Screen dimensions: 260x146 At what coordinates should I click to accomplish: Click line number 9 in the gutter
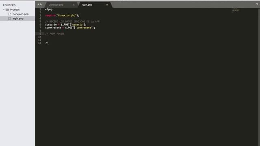[x=40, y=34]
